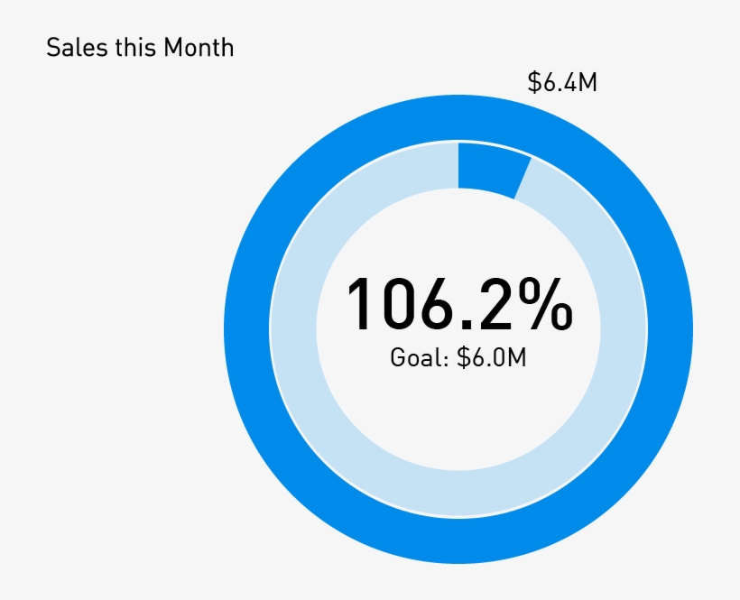Select the $6.4M data label
Viewport: 740px width, 600px height.
point(562,83)
